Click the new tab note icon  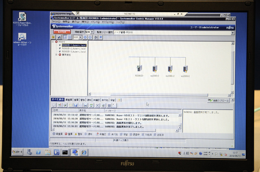119,100
